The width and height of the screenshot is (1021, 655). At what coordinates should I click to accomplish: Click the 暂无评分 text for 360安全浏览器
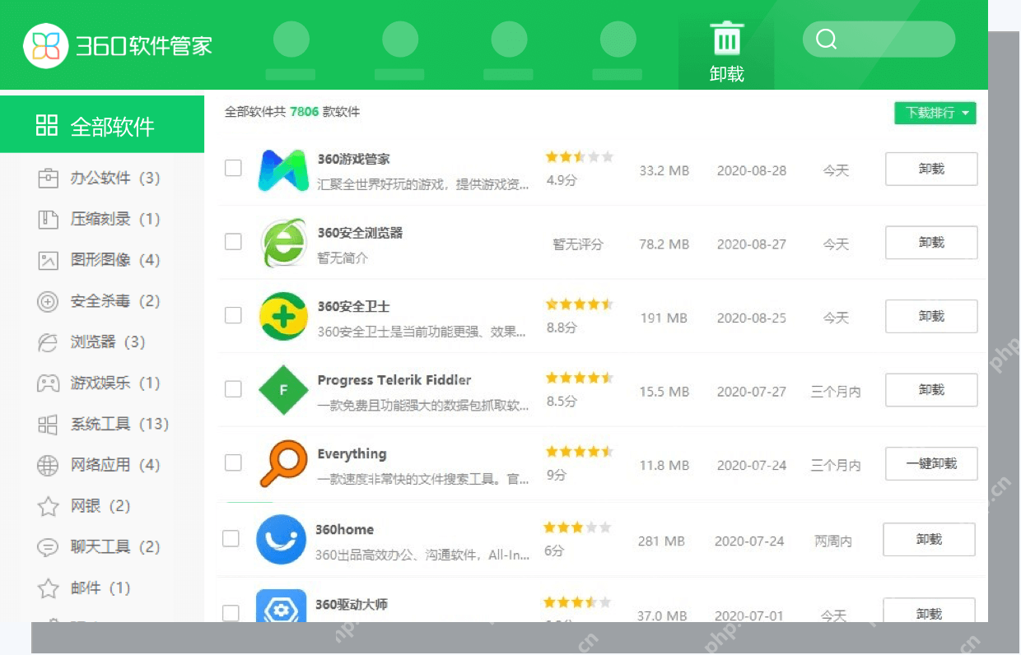(x=578, y=244)
